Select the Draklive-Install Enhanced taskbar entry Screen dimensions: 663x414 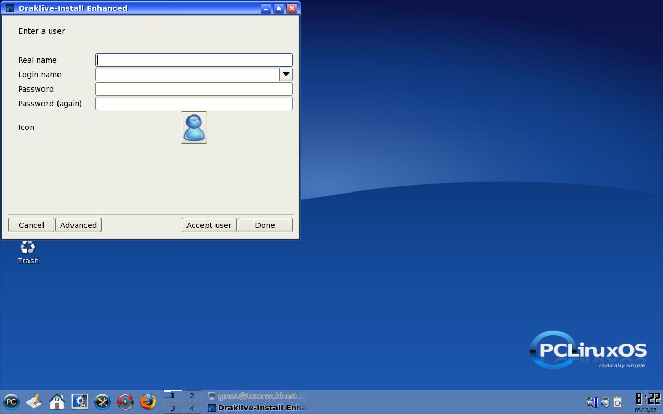tap(257, 408)
